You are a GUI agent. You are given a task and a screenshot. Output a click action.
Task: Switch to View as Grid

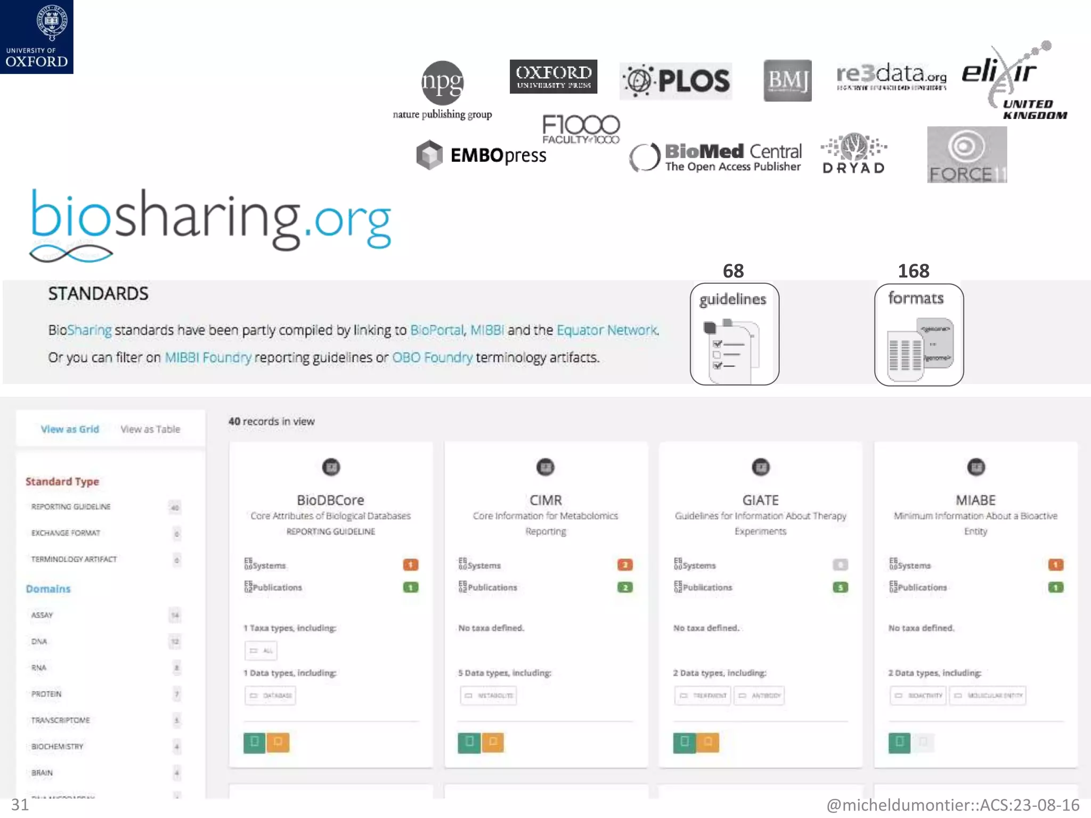click(70, 429)
